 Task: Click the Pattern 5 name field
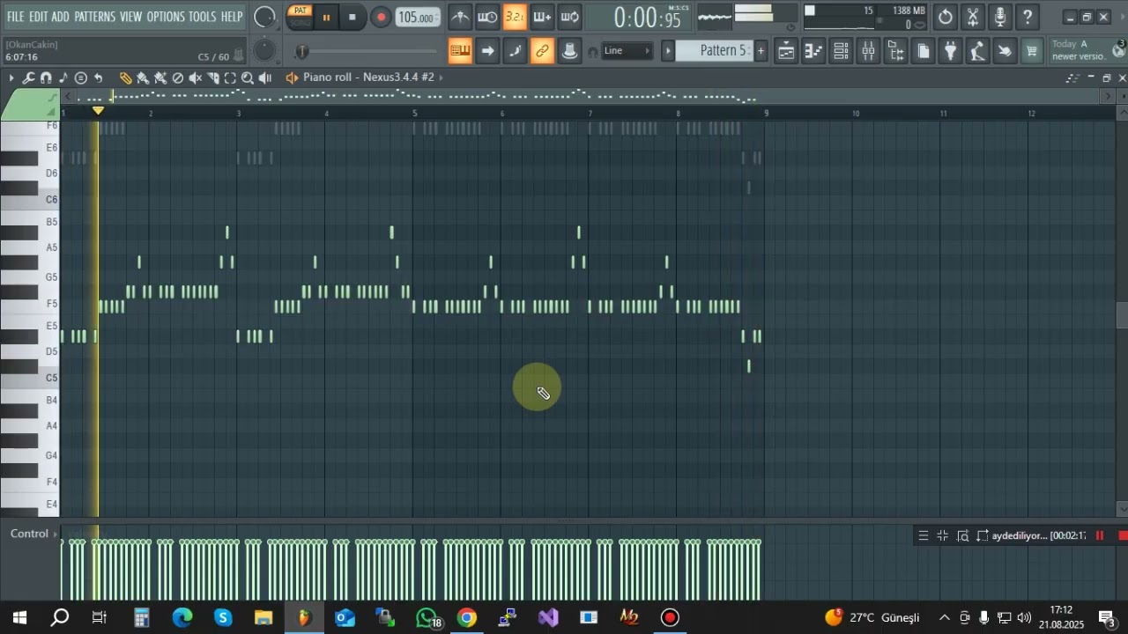pos(715,51)
